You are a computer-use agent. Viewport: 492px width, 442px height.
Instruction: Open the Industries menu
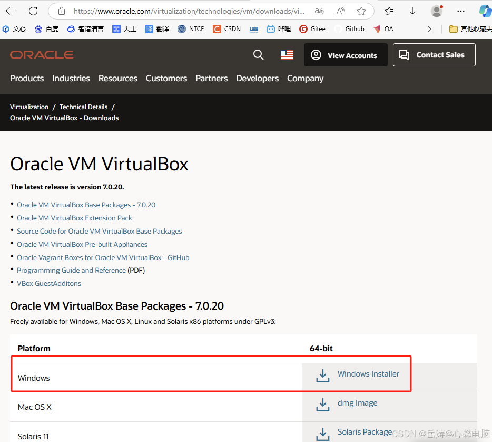71,78
